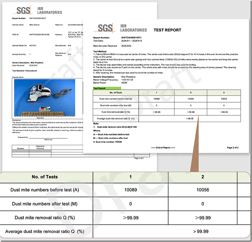The width and height of the screenshot is (252, 242).
Task: Click the '> 99.99' average value in the enlarged table
Action: tap(200, 231)
